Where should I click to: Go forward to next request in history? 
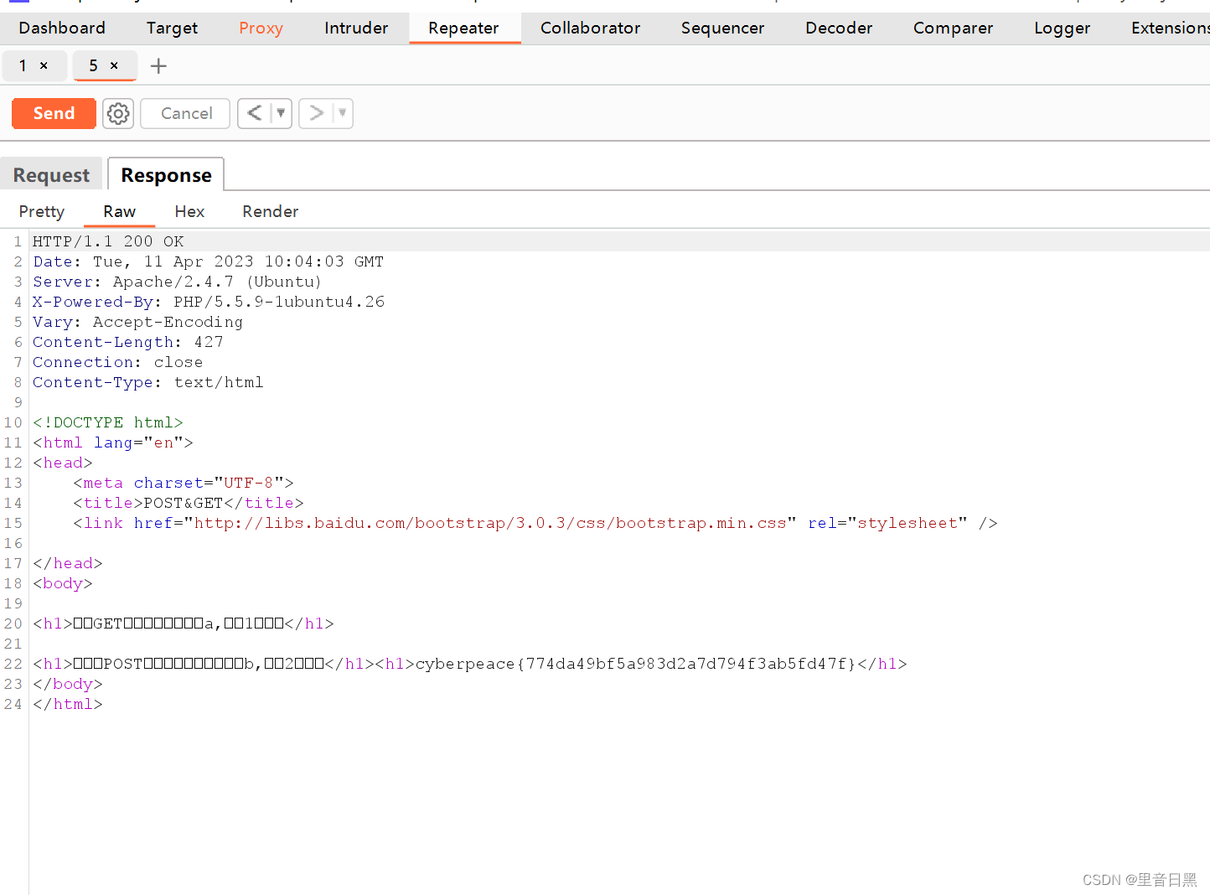pyautogui.click(x=316, y=113)
